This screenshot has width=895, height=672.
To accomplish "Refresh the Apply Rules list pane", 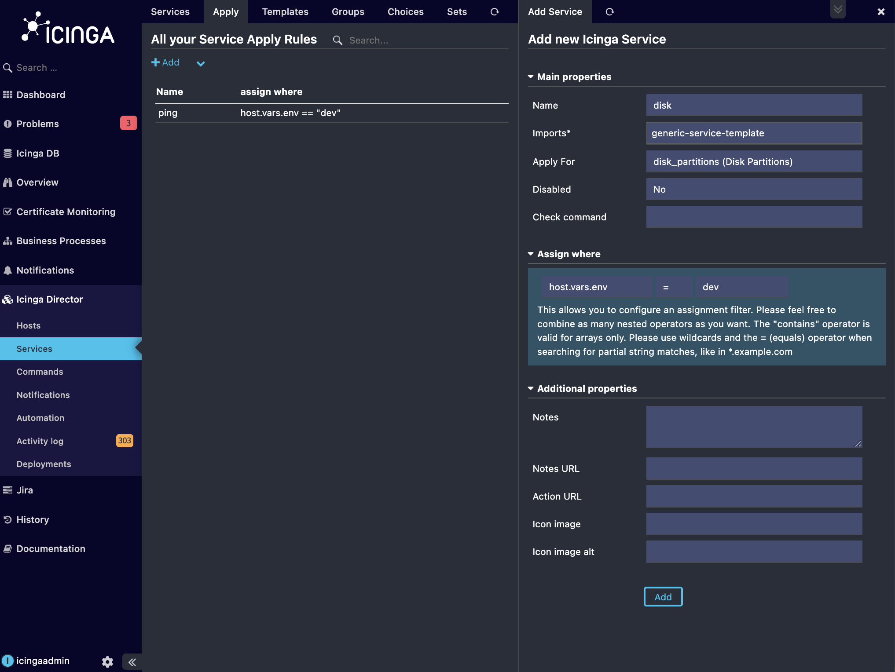I will point(495,12).
